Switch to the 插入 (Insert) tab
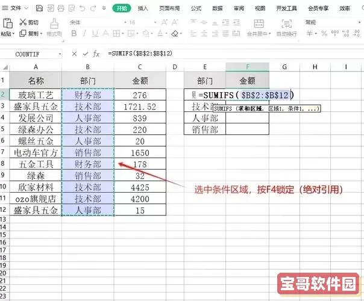364x301 pixels. pos(143,8)
